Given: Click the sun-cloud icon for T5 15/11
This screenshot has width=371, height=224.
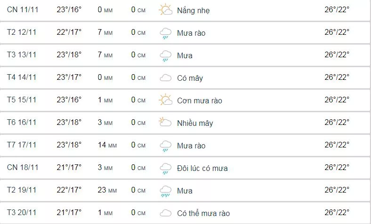Looking at the screenshot, I should coord(165,100).
